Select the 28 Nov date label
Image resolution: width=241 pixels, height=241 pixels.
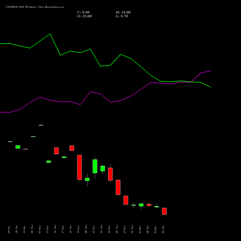(x=132, y=229)
